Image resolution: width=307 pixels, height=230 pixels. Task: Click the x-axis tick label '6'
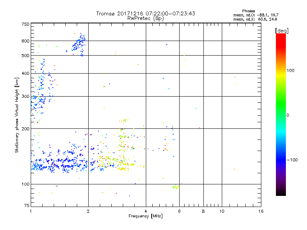click(179, 211)
